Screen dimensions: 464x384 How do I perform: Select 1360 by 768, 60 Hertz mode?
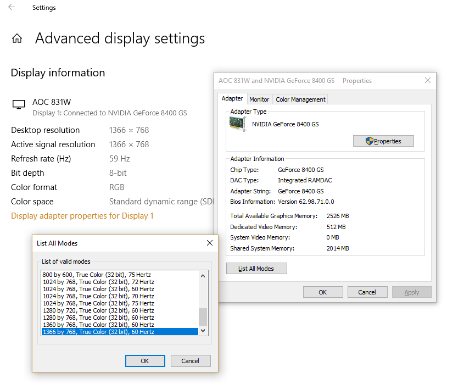point(120,325)
